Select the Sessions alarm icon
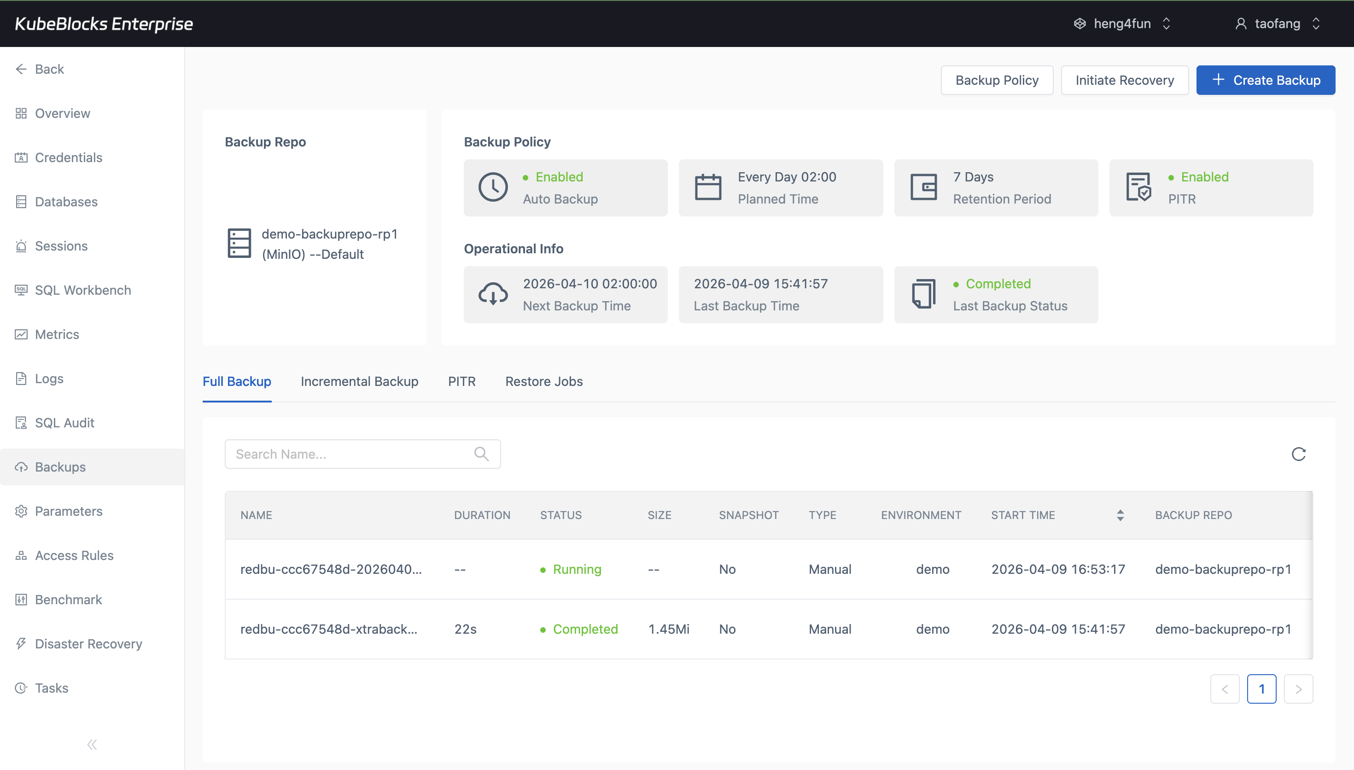Viewport: 1354px width, 770px height. coord(21,246)
